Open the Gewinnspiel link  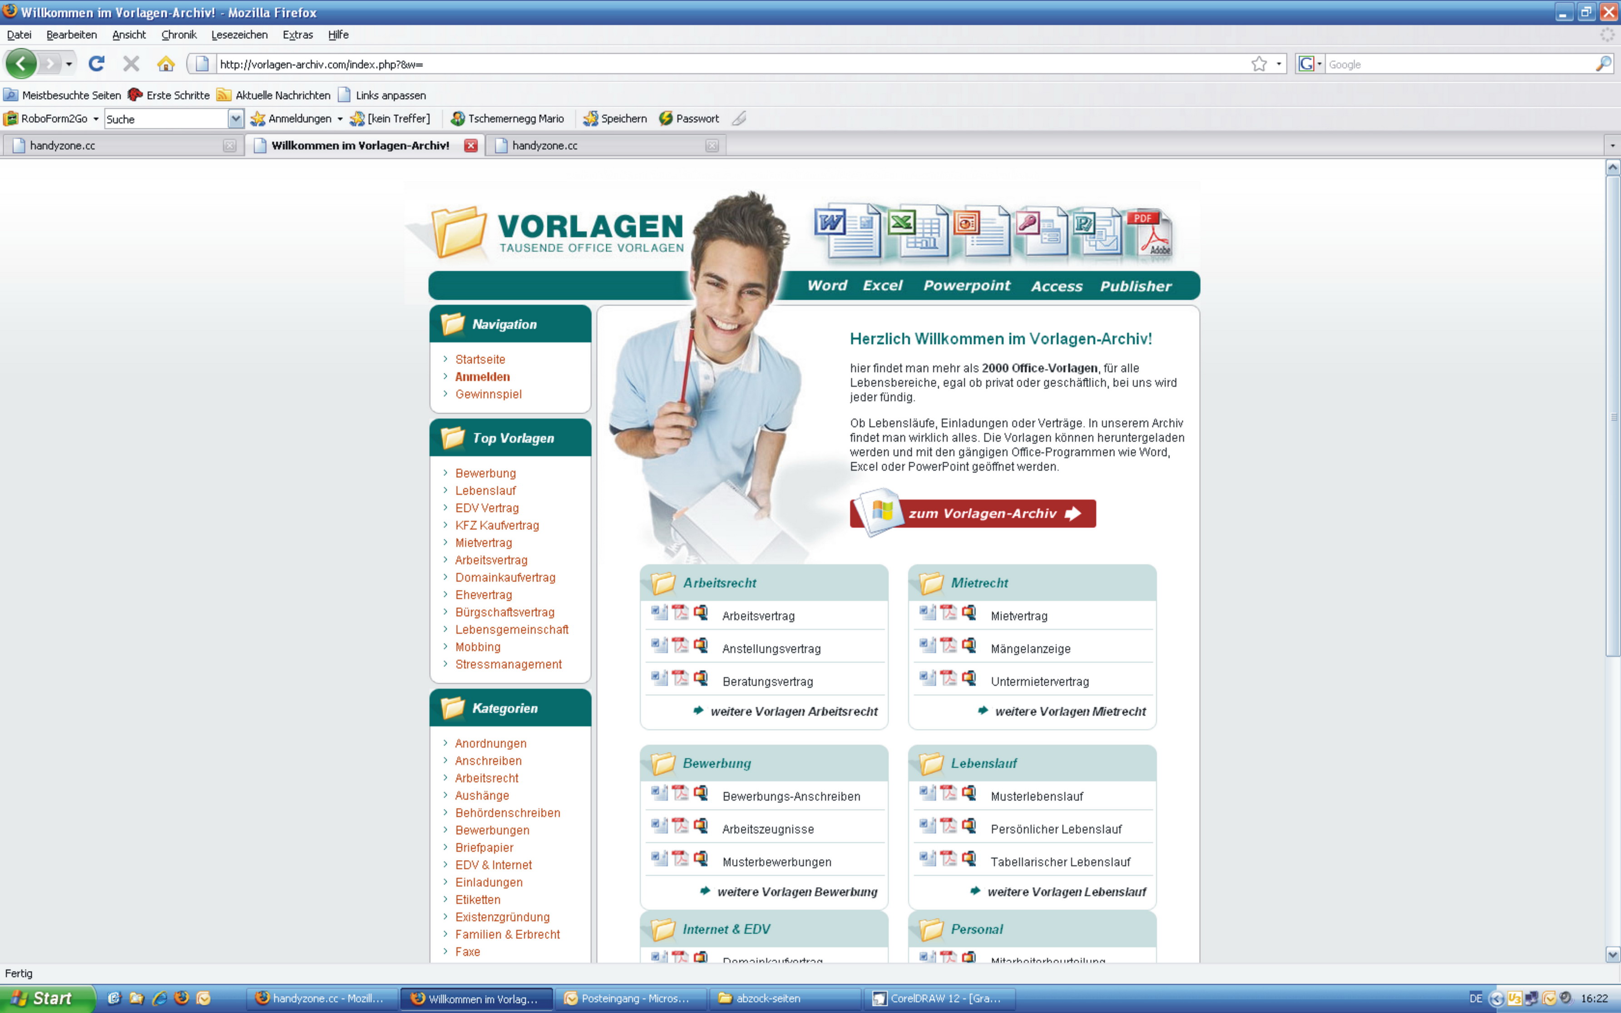click(488, 394)
